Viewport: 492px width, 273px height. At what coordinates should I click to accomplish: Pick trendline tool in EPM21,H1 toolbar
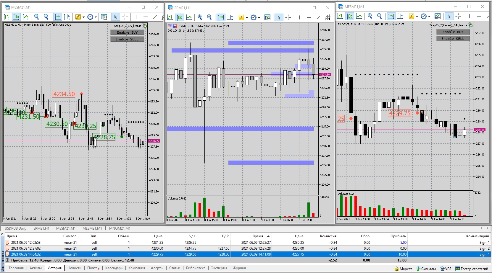click(318, 17)
